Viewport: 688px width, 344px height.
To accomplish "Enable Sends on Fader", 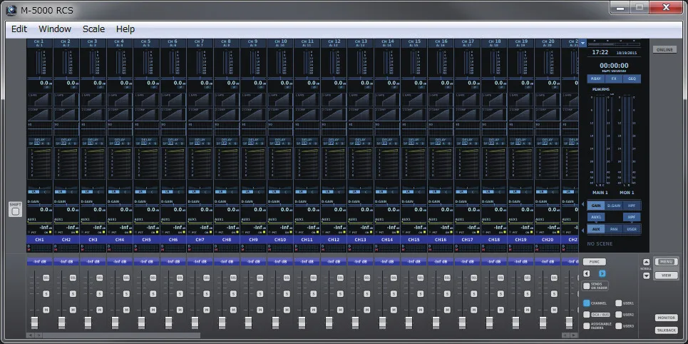I will pos(587,286).
